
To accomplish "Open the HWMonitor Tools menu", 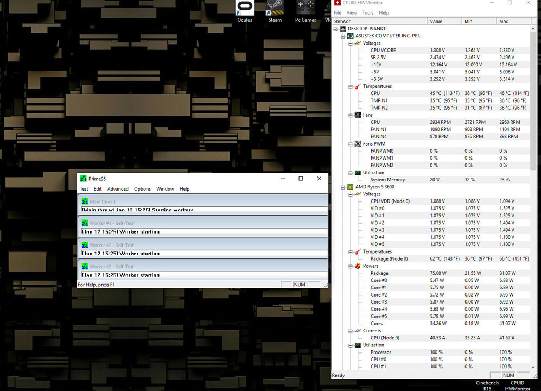I will [x=368, y=13].
